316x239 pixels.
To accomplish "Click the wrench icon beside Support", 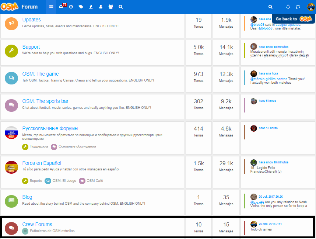I will [x=11, y=51].
